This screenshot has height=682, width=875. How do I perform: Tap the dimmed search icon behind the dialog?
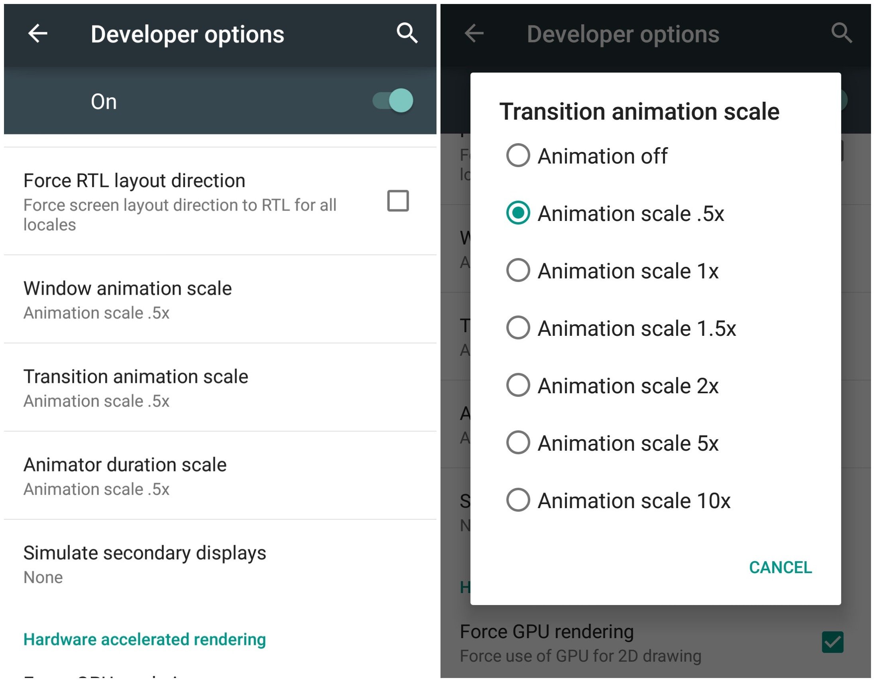pyautogui.click(x=841, y=33)
